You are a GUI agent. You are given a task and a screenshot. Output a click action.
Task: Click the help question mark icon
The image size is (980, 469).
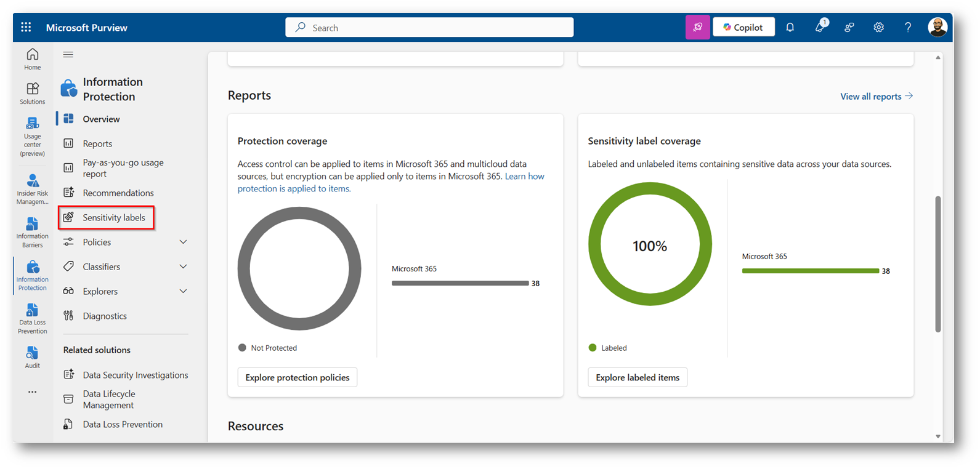pyautogui.click(x=907, y=27)
